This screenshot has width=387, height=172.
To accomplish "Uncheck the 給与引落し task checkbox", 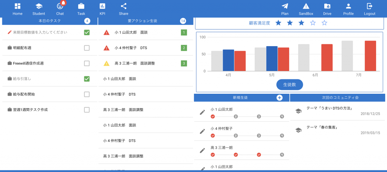I will (87, 79).
